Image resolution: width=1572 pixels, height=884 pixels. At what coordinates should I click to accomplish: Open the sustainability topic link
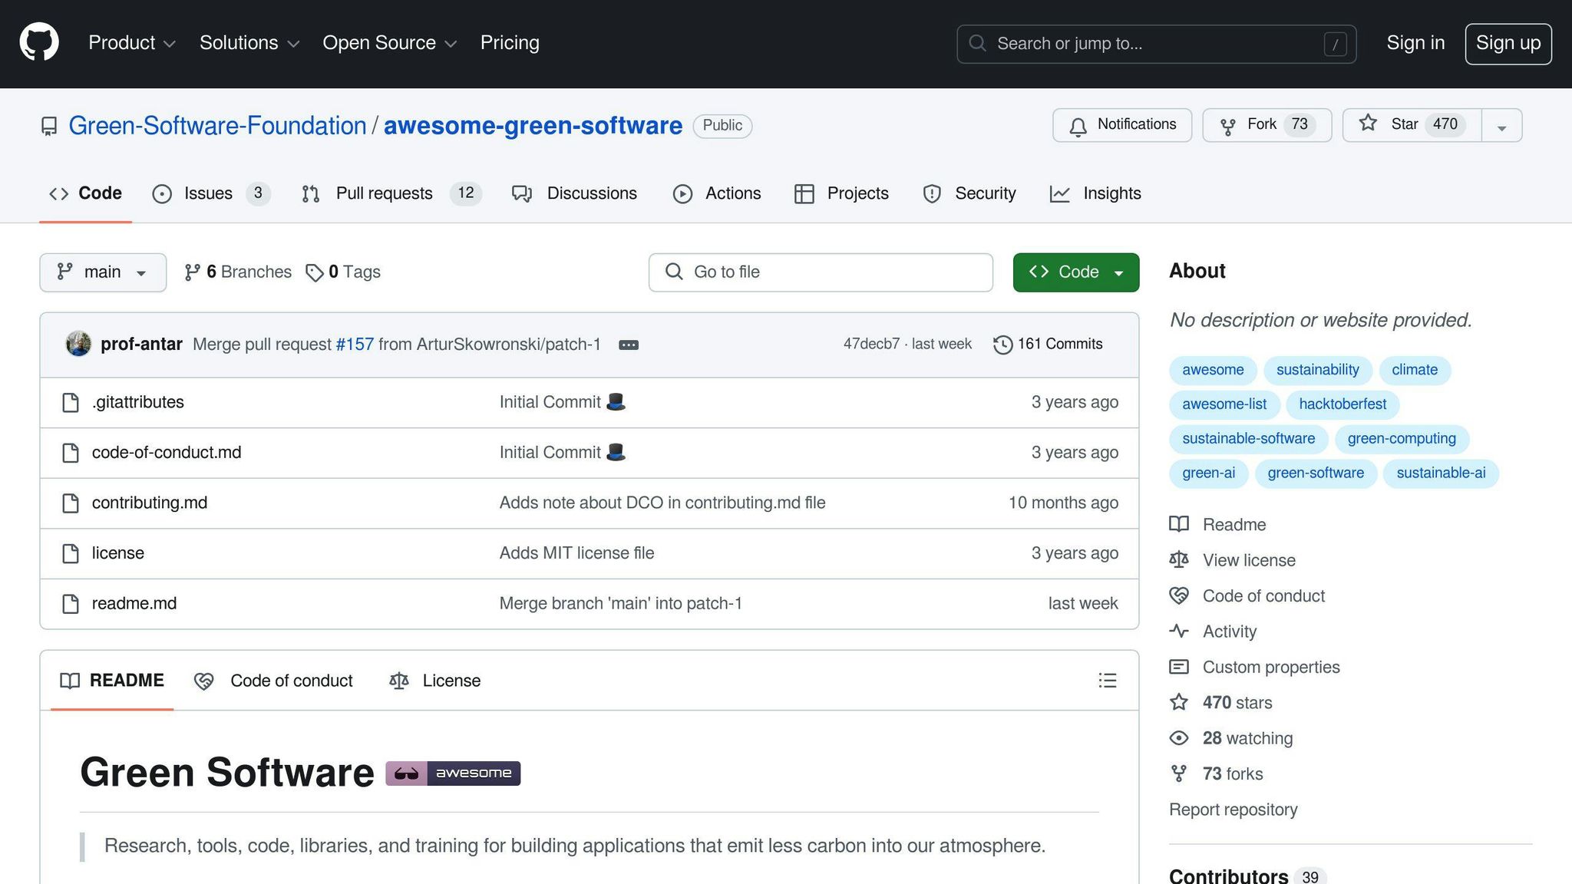[x=1317, y=370]
